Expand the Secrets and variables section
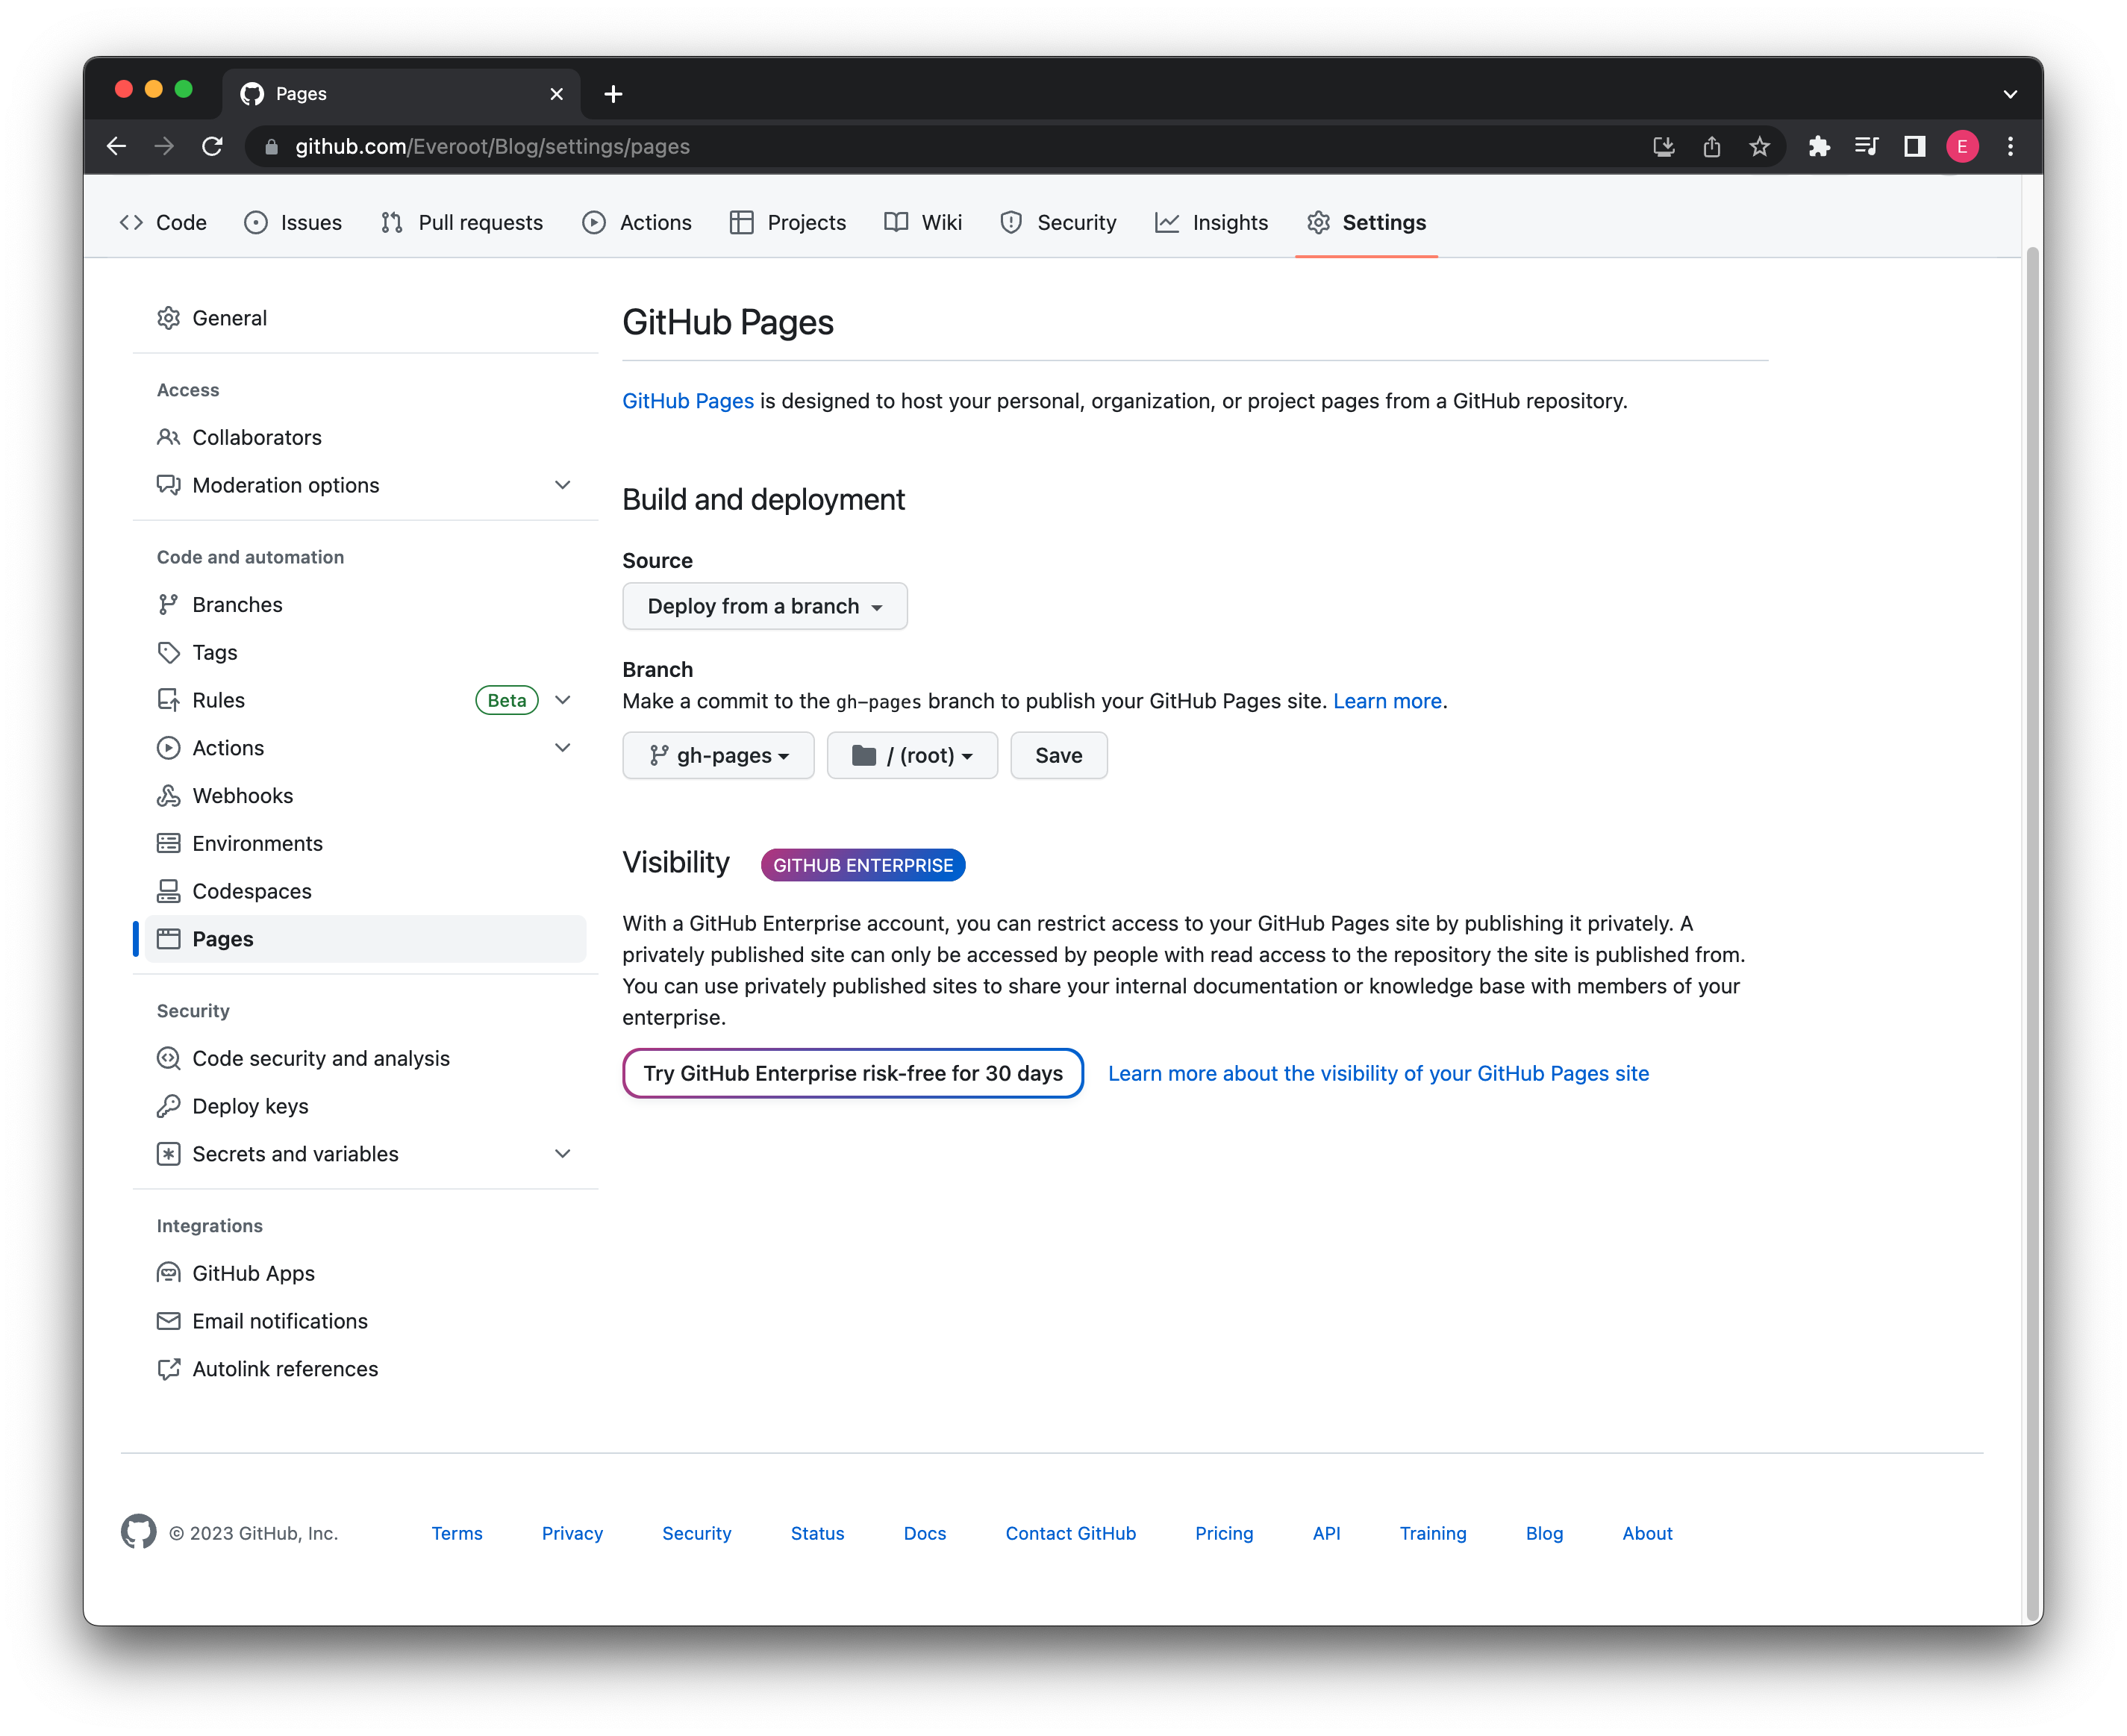Image resolution: width=2127 pixels, height=1736 pixels. (562, 1153)
